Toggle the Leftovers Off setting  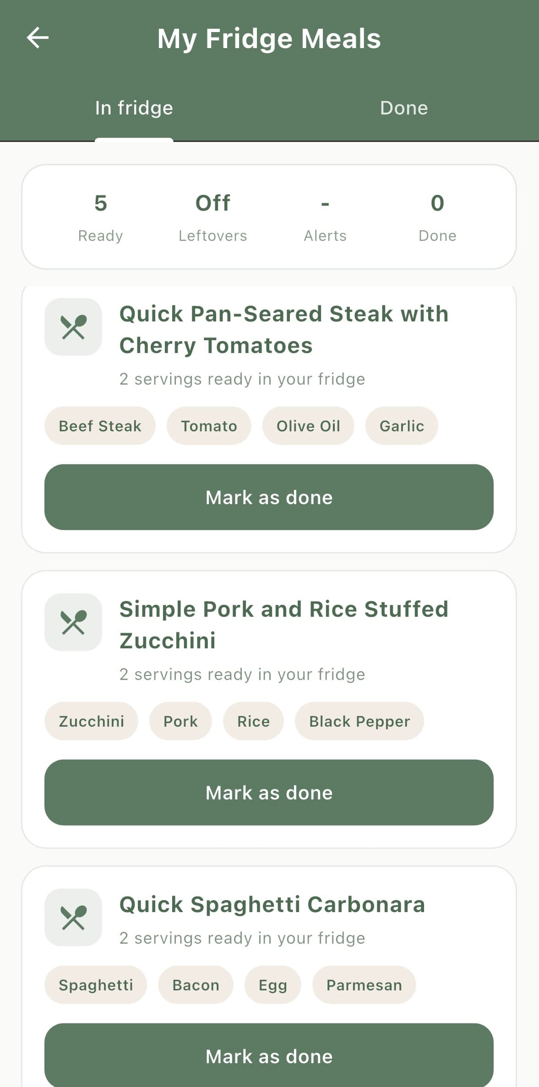point(213,216)
